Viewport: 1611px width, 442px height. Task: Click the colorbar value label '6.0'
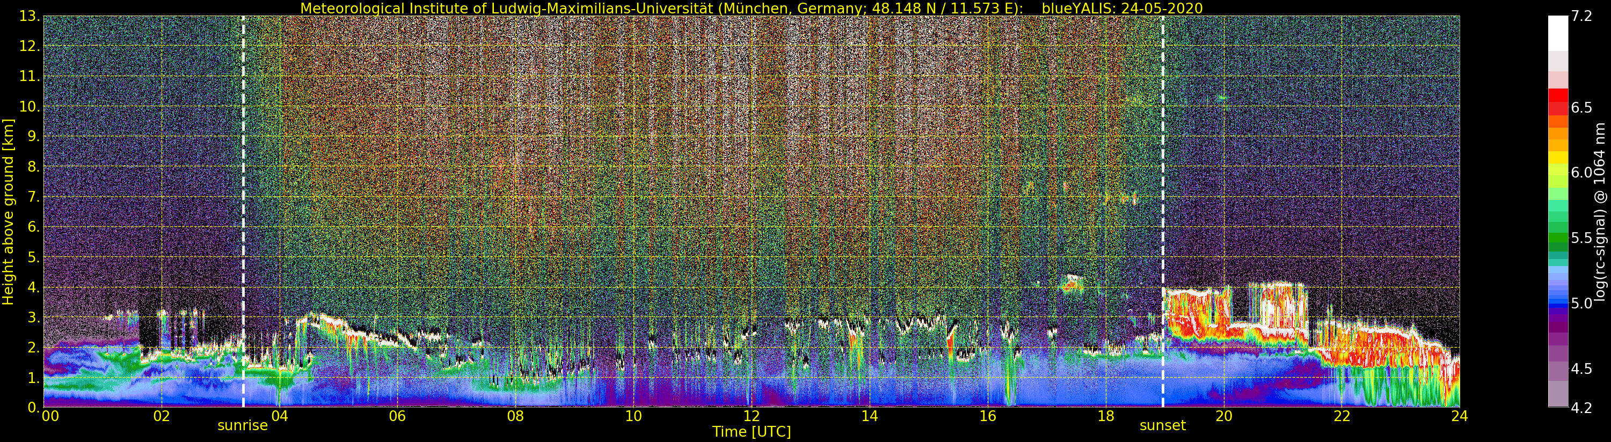1581,173
